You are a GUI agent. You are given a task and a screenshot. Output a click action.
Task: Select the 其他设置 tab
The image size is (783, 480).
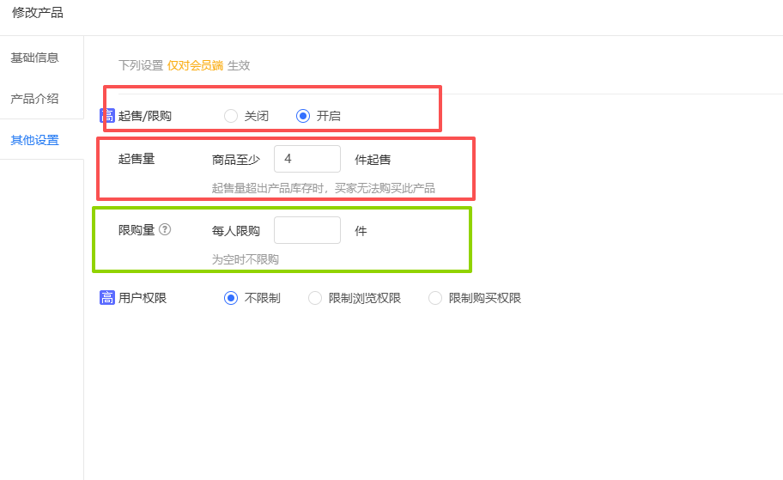tap(34, 140)
